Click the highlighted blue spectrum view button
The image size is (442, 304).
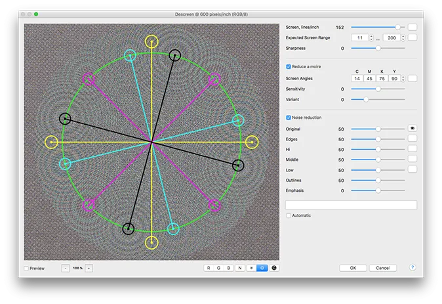pos(262,268)
